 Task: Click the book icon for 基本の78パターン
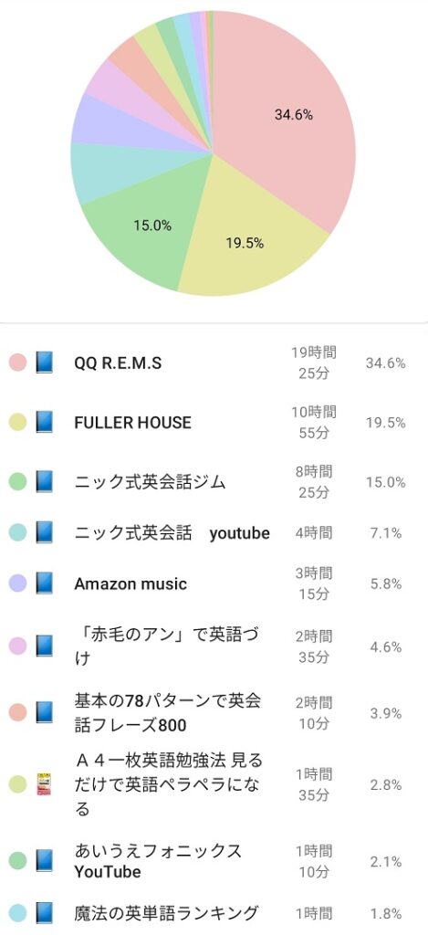pos(44,712)
